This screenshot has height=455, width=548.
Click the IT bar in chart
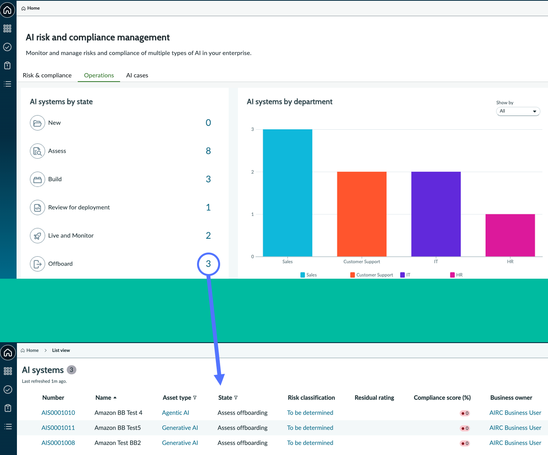(x=436, y=214)
